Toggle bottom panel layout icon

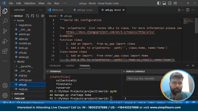click(x=164, y=3)
